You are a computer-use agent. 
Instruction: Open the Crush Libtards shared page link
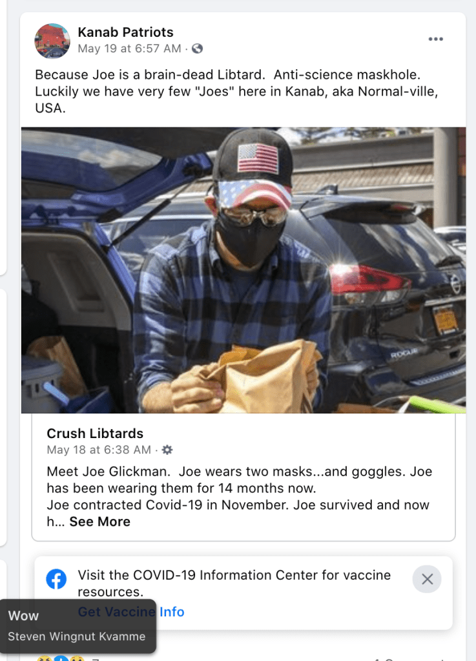[95, 434]
